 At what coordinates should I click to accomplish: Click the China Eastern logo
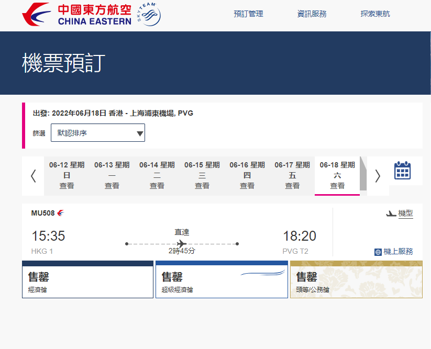tap(76, 15)
